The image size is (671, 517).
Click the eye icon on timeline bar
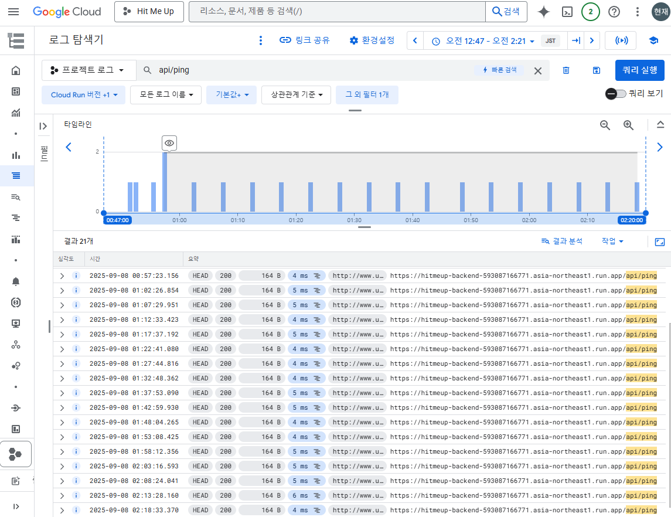[x=169, y=143]
